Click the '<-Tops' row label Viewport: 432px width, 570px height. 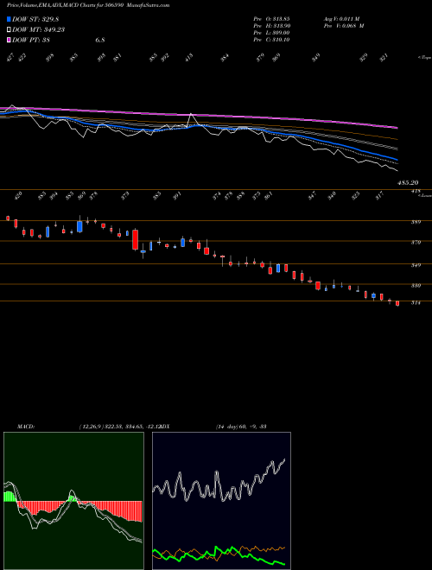click(424, 58)
